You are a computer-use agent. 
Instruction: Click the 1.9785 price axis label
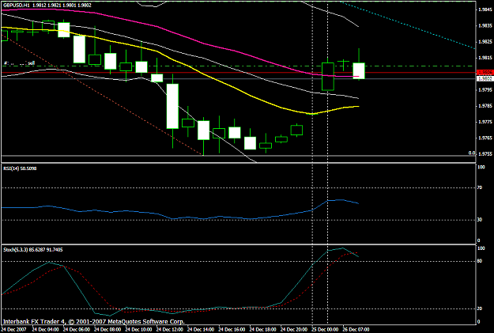[x=485, y=106]
